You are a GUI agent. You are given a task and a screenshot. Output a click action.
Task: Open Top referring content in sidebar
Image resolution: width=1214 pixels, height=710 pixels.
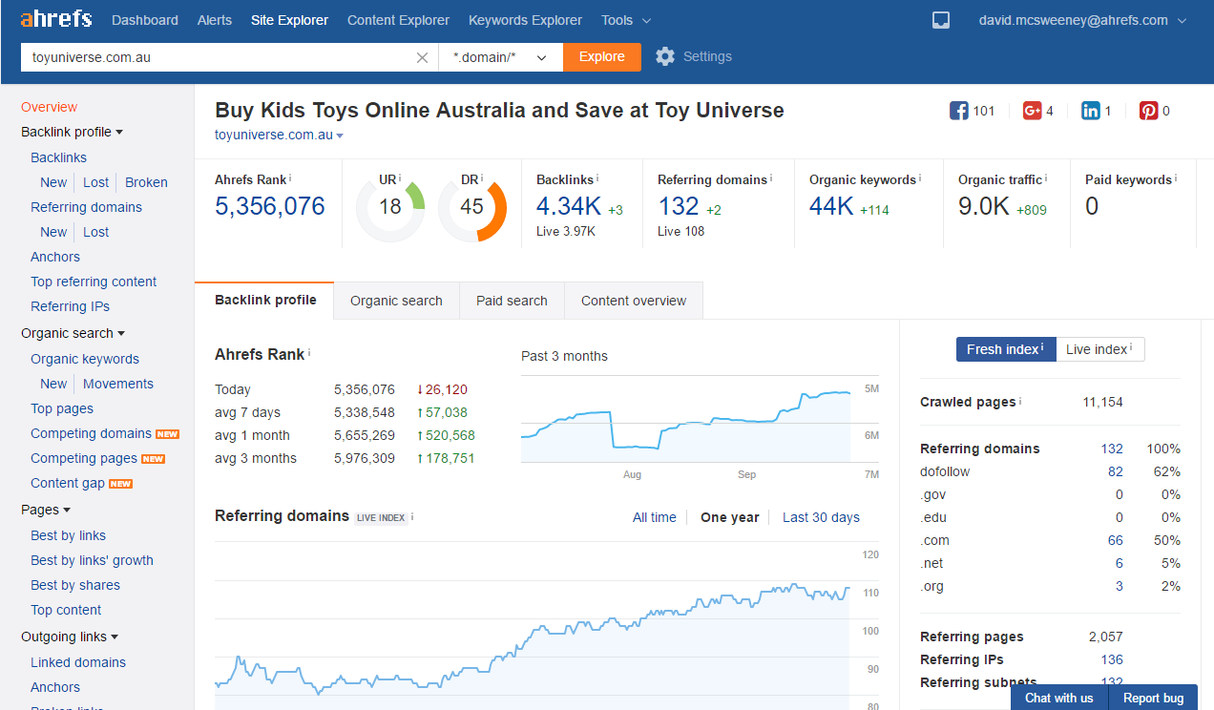[x=94, y=282]
